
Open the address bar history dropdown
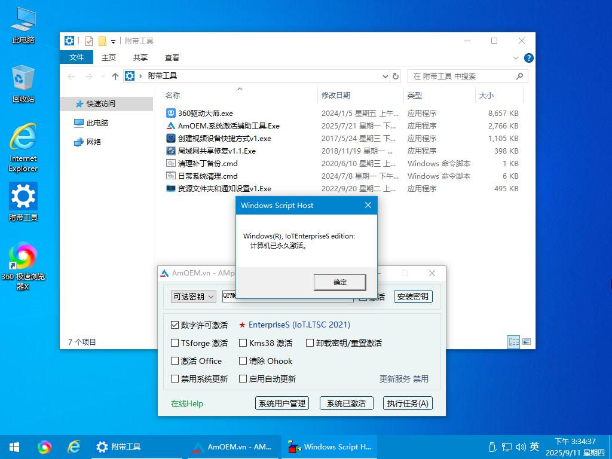click(385, 76)
